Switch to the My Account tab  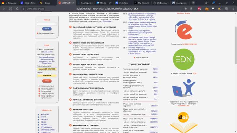(x=142, y=3)
